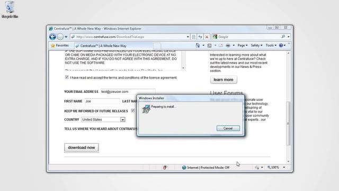Click the User Forums heading
Image resolution: width=339 pixels, height=191 pixels.
click(x=226, y=93)
